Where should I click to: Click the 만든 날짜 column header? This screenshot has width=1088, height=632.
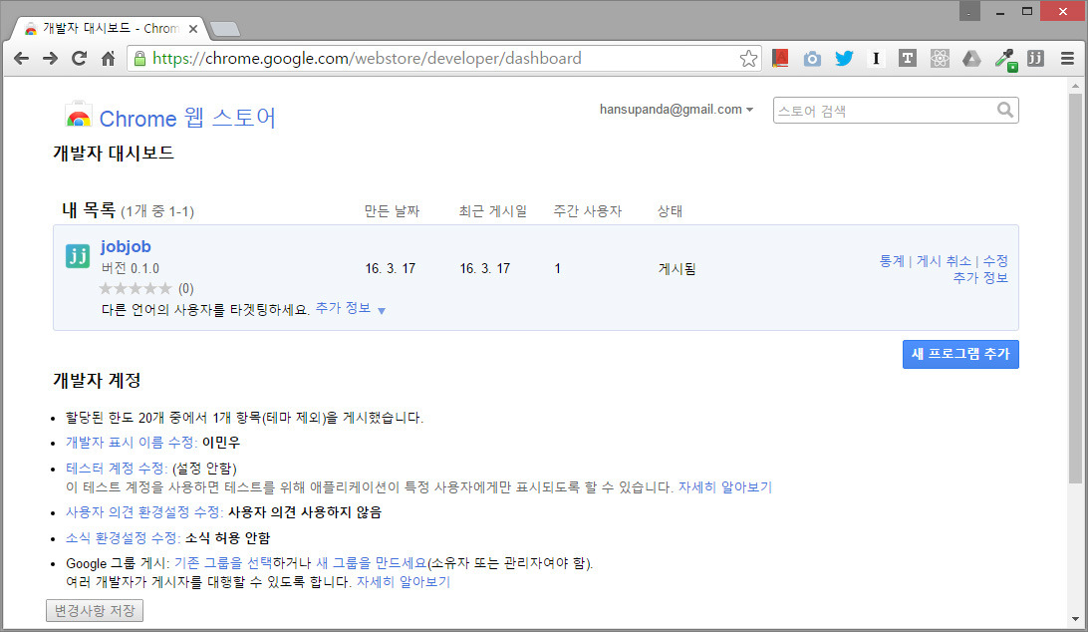click(x=392, y=211)
